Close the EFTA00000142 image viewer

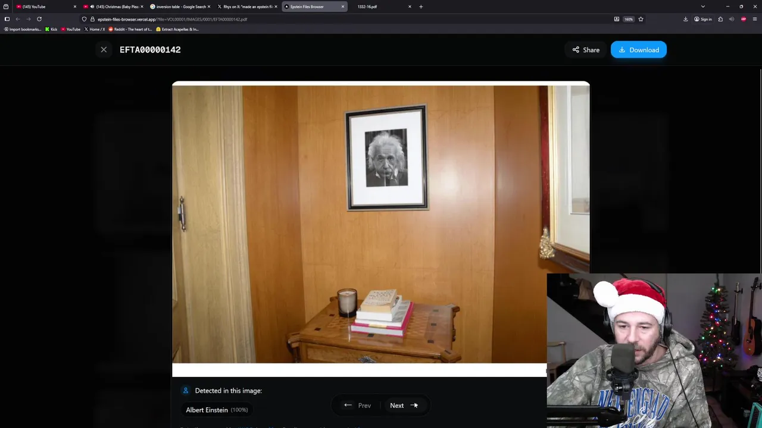(104, 50)
